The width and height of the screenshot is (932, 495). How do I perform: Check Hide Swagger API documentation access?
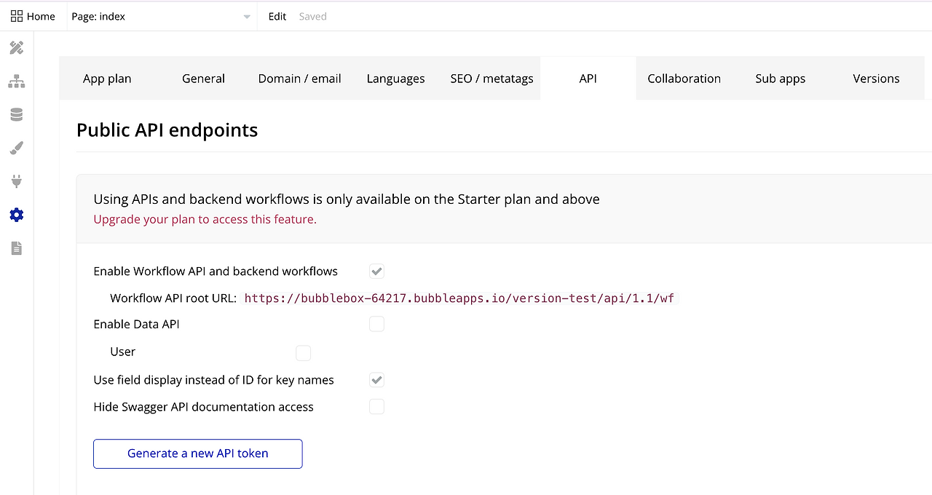click(x=376, y=407)
